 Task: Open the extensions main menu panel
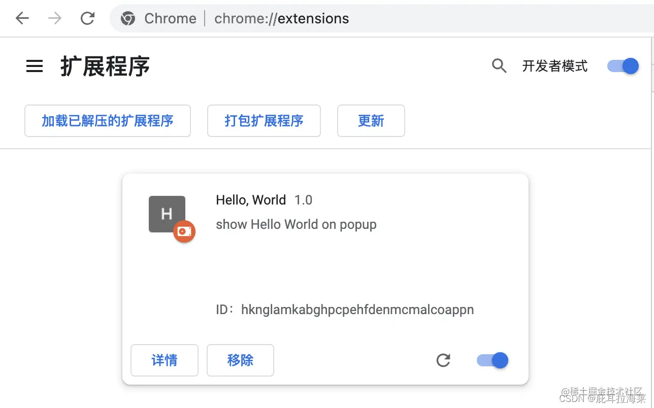pyautogui.click(x=34, y=66)
